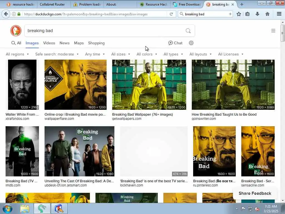Viewport: 285px width, 214px height.
Task: Click the magnifier search icon in DuckDuckGo box
Action: pyautogui.click(x=188, y=31)
